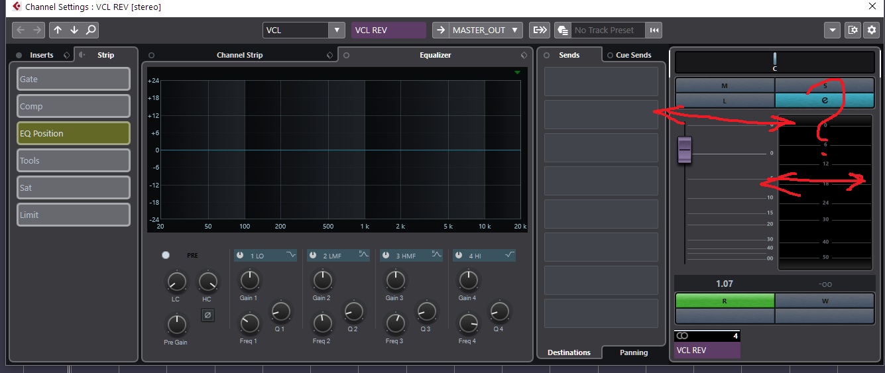Bypass the Inserts section

pyautogui.click(x=19, y=55)
